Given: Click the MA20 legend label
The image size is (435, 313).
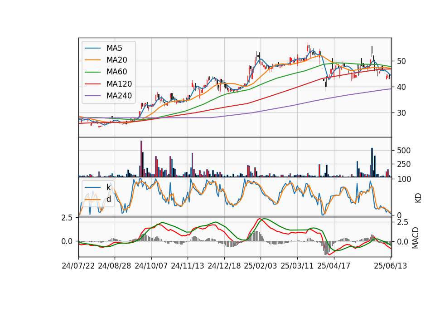Looking at the screenshot, I should click(116, 60).
